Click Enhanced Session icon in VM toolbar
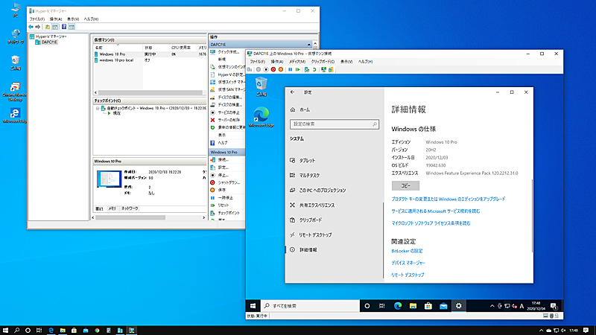The width and height of the screenshot is (596, 335). [x=323, y=69]
